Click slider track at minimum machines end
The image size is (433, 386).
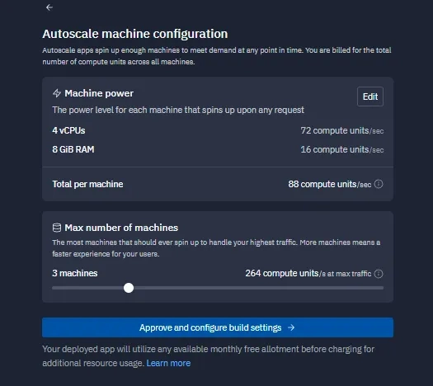(x=54, y=288)
